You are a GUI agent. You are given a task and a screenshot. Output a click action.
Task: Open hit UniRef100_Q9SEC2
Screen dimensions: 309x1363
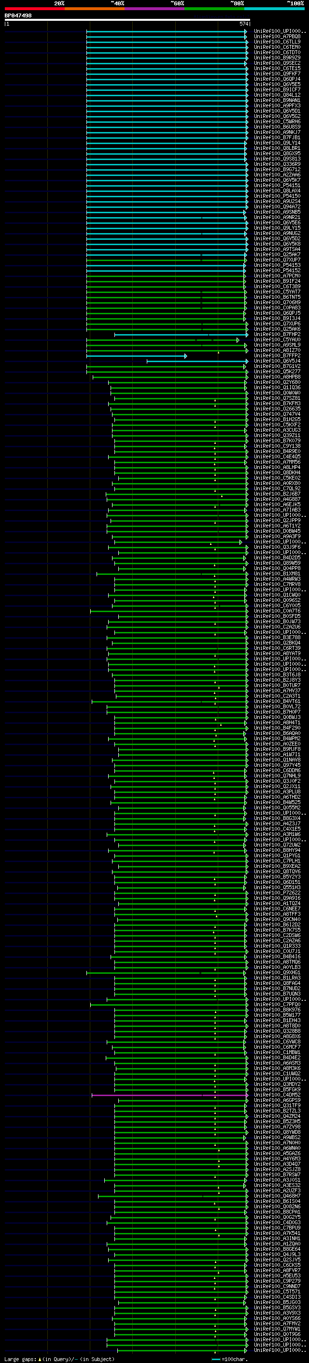click(x=277, y=63)
